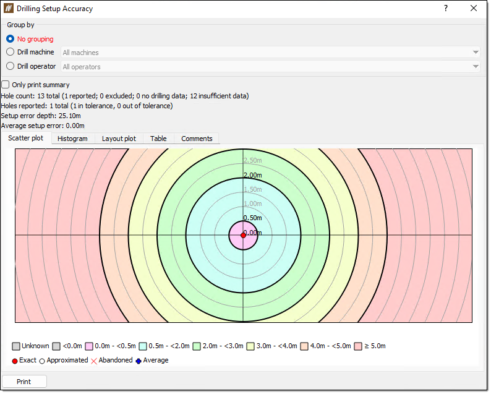The width and height of the screenshot is (491, 394).
Task: Click the Exact red dot legend icon
Action: pyautogui.click(x=15, y=362)
